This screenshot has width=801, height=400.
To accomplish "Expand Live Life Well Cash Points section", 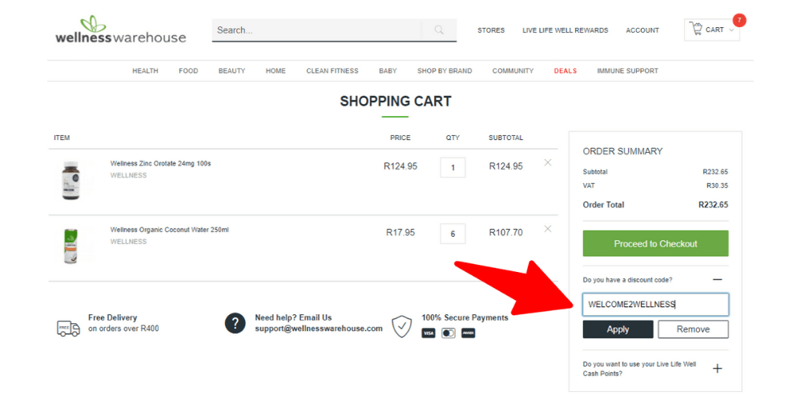I will pos(717,368).
